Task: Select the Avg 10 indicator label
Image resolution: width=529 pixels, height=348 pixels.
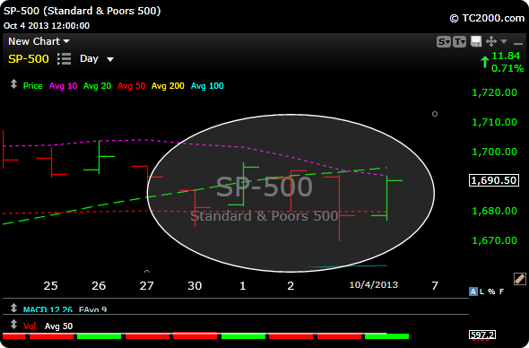Action: [63, 86]
